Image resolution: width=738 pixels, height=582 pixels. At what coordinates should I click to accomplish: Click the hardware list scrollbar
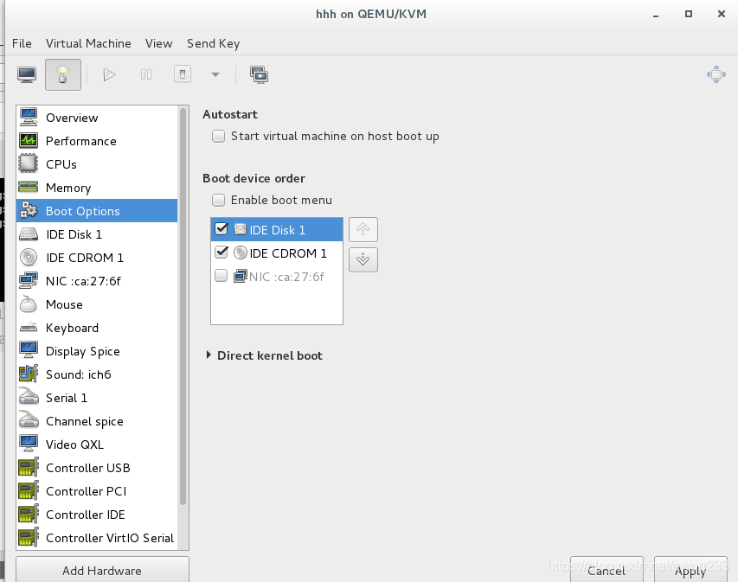(x=183, y=306)
